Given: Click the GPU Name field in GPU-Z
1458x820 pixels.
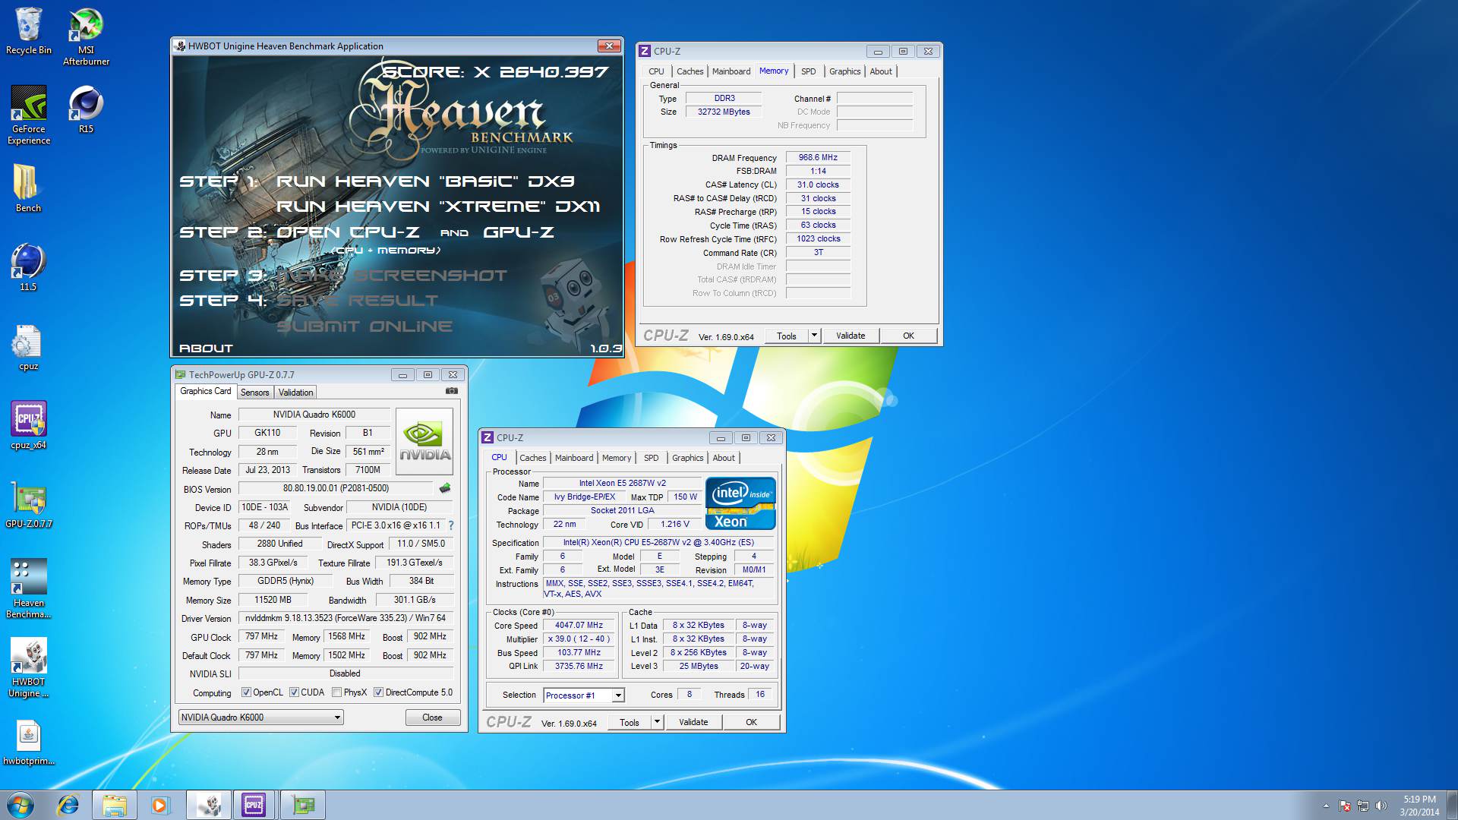Looking at the screenshot, I should pos(314,415).
